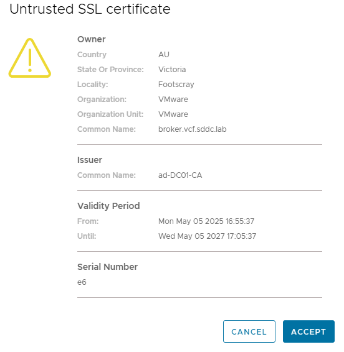Accept the untrusted SSL certificate
The image size is (344, 352).
coord(308,331)
